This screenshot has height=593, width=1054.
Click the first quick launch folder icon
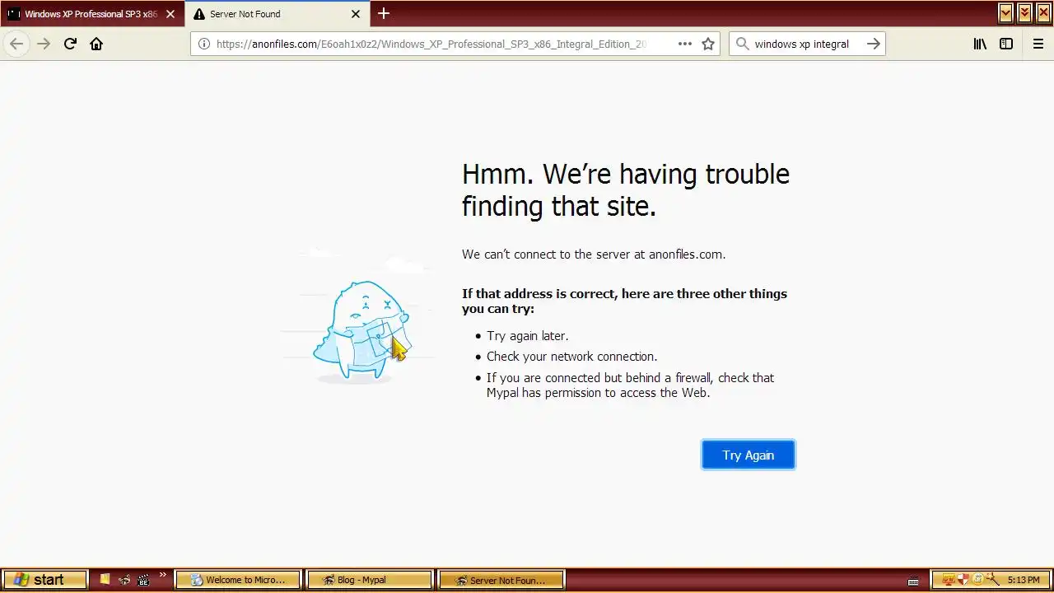click(105, 580)
